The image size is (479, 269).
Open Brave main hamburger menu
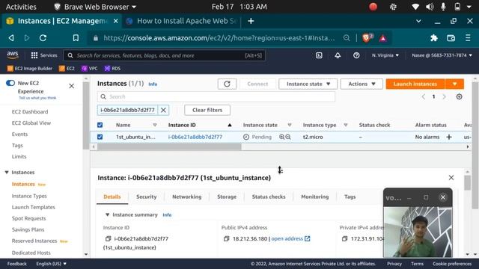click(x=468, y=38)
